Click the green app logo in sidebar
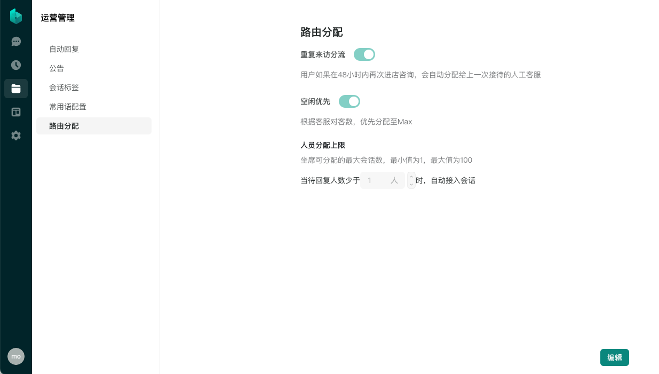This screenshot has width=659, height=374. pos(16,17)
